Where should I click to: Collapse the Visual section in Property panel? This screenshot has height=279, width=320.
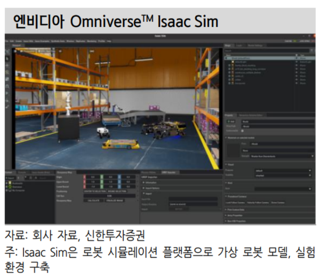(226, 164)
